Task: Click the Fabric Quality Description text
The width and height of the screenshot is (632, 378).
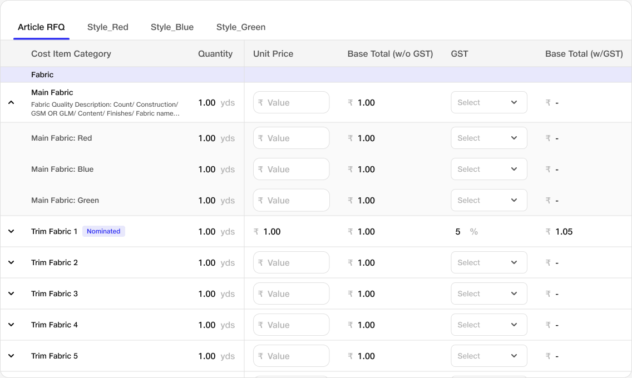Action: 105,109
